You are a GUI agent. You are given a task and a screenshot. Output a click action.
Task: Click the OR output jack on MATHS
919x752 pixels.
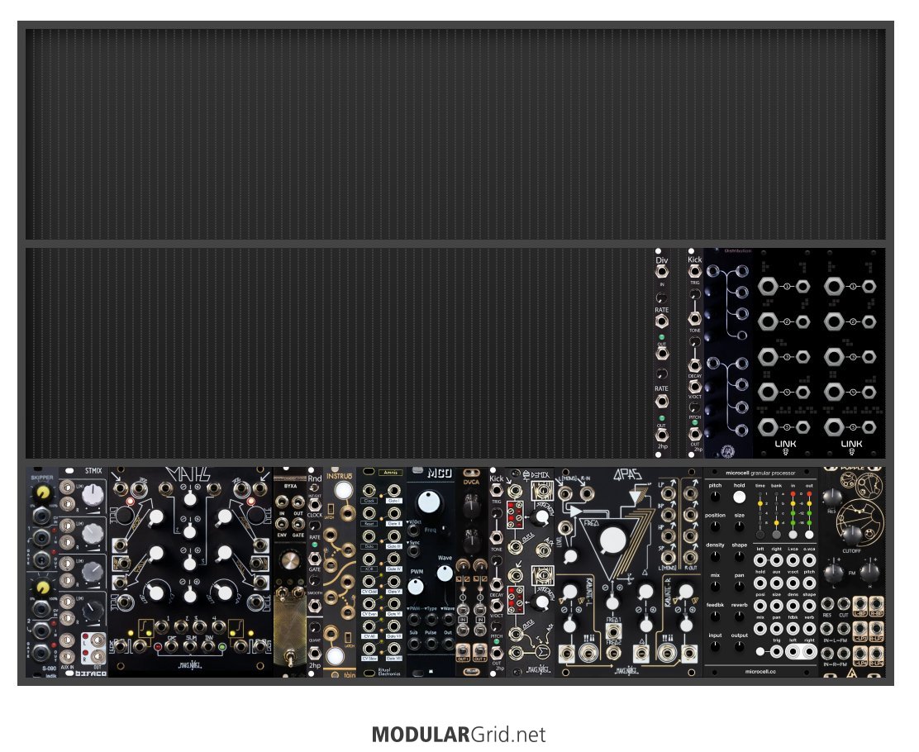pos(172,646)
